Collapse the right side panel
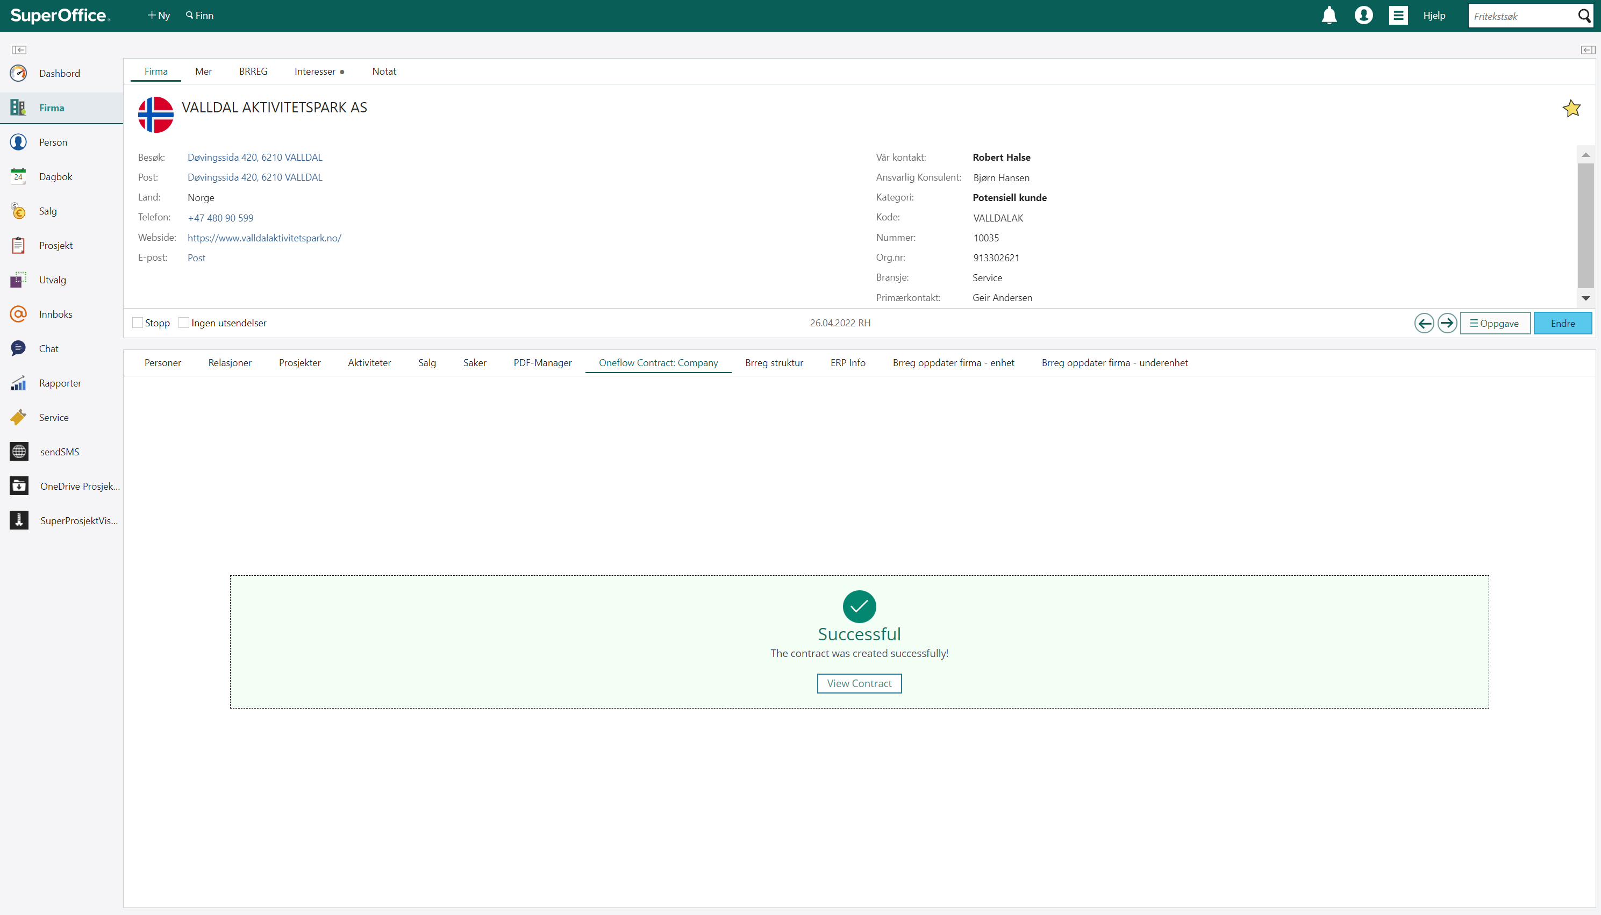Screen dimensions: 1601x915 pyautogui.click(x=1588, y=49)
